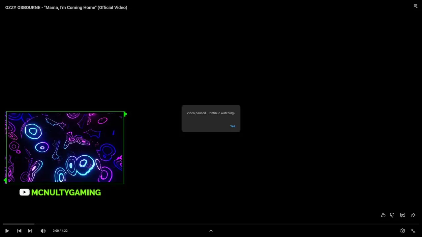The image size is (422, 237).
Task: Exit fullscreen mode
Action: (x=413, y=231)
